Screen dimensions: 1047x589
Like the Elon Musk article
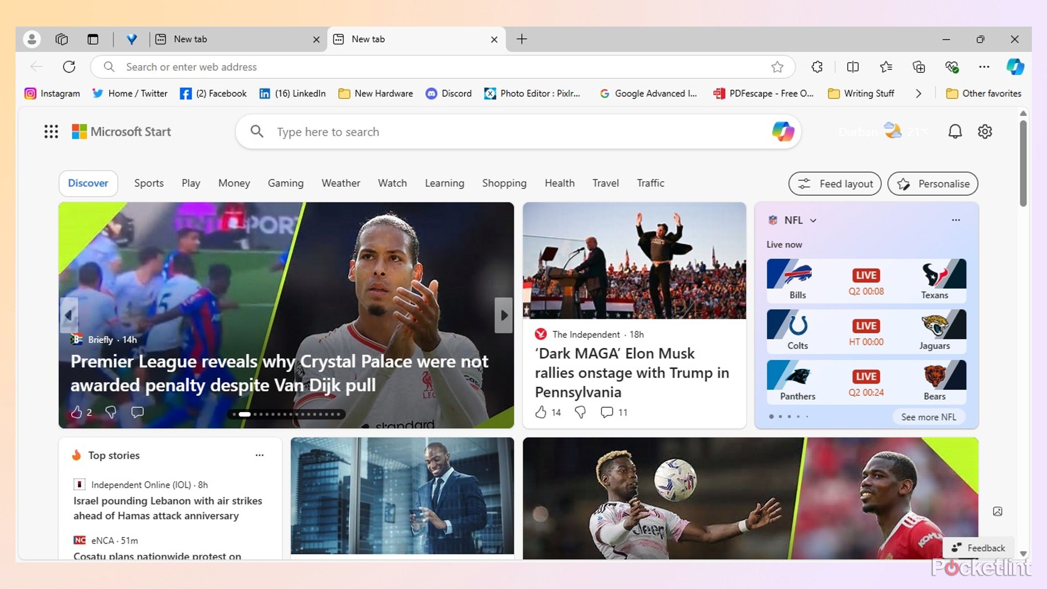click(x=541, y=412)
